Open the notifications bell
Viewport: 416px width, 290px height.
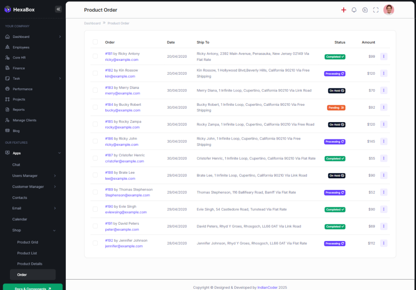click(354, 10)
